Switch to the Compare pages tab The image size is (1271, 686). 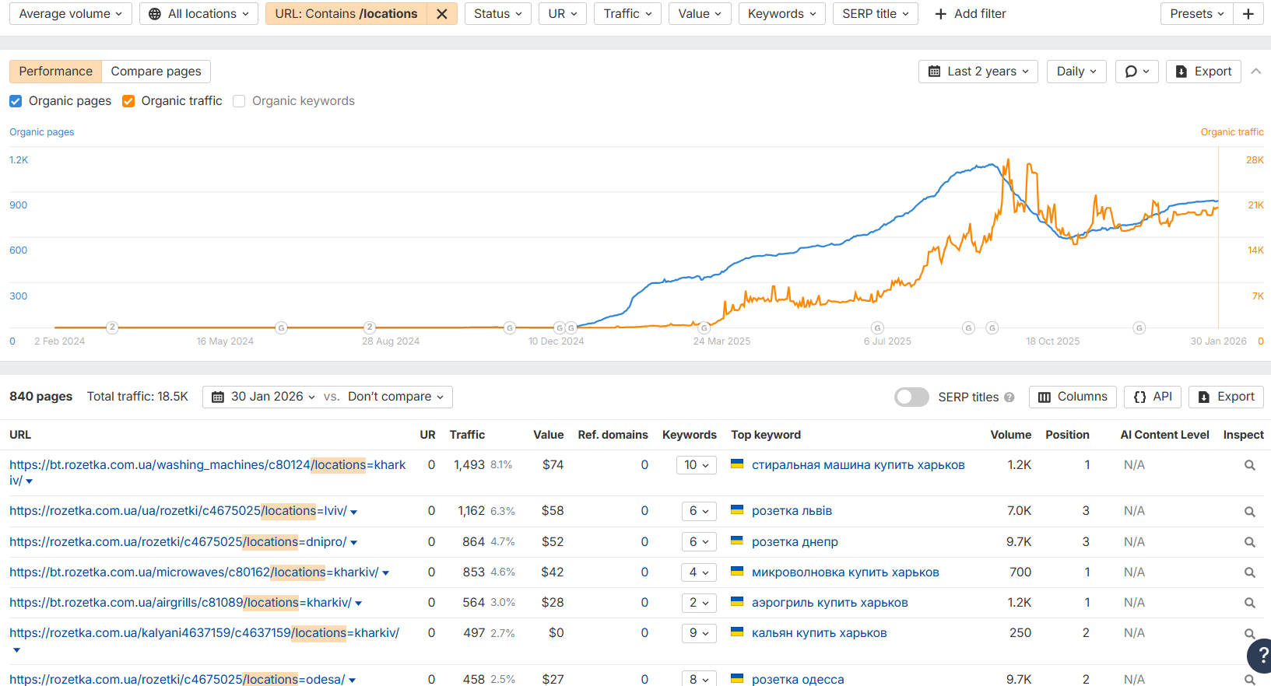point(156,72)
